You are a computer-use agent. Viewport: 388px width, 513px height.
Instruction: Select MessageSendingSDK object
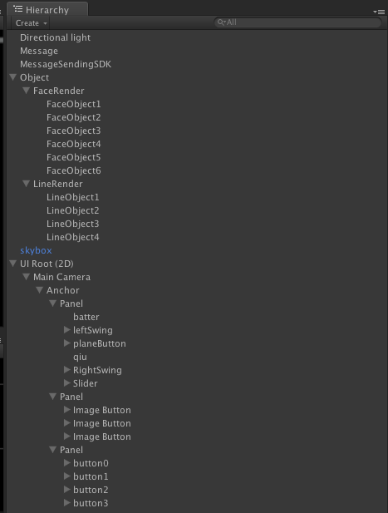click(66, 64)
